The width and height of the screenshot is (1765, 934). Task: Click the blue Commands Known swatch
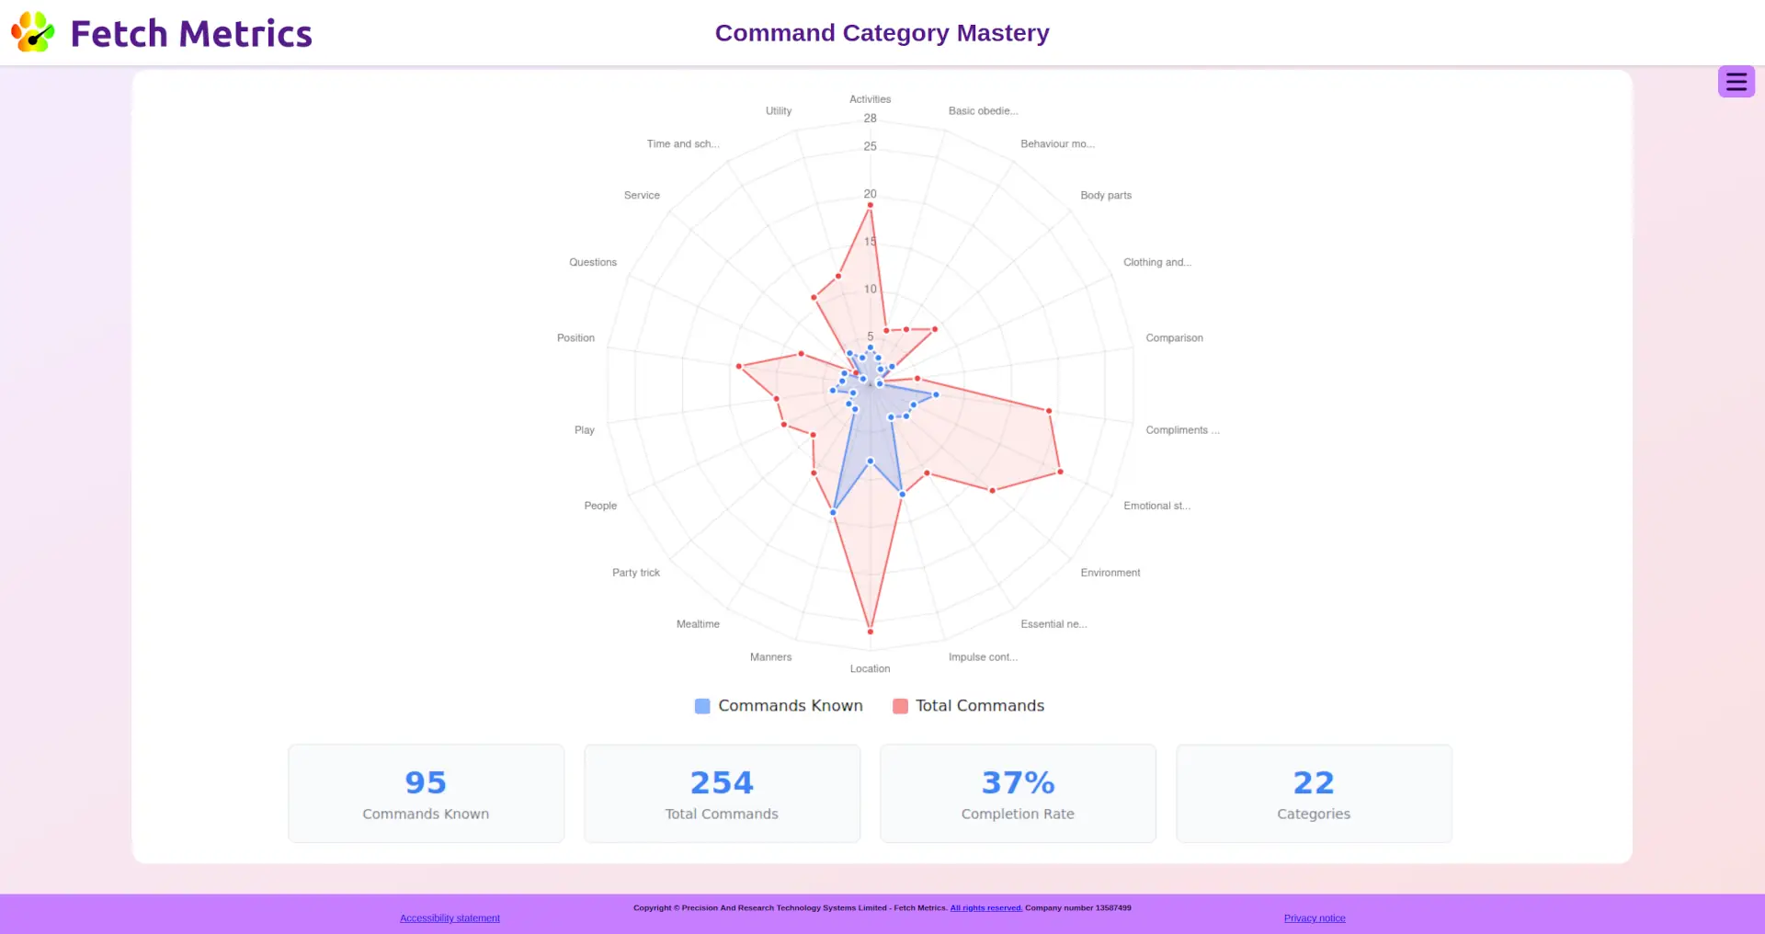pyautogui.click(x=702, y=706)
